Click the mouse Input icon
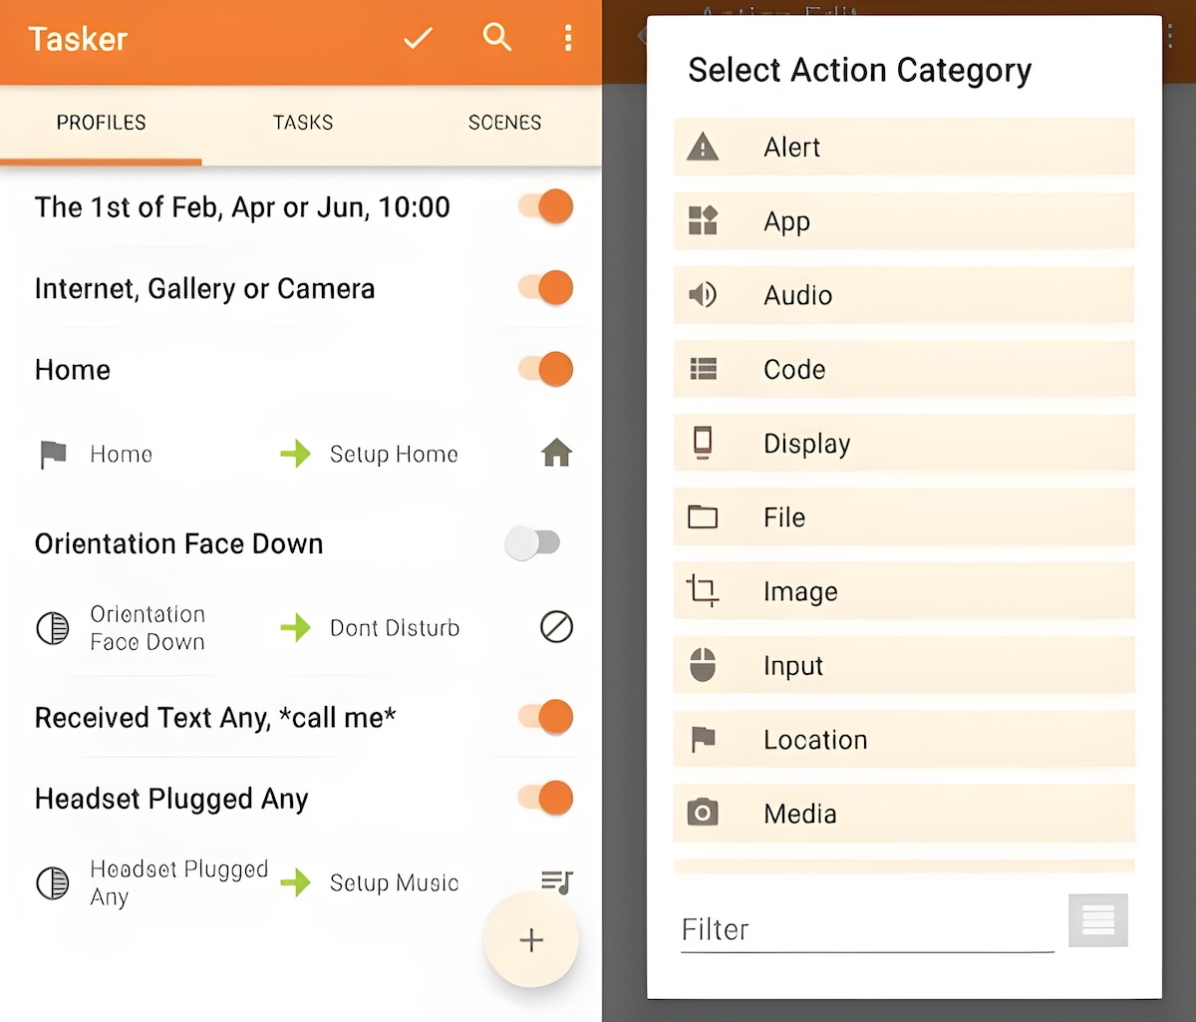 703,665
